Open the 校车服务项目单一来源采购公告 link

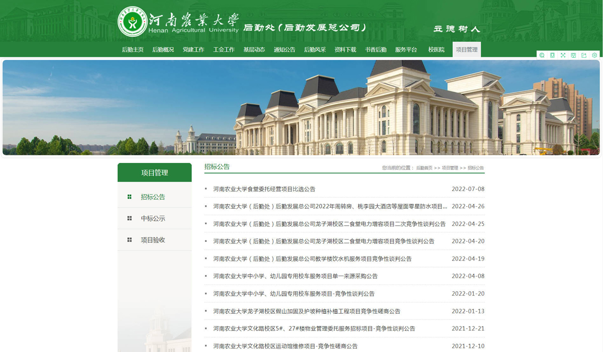pos(295,276)
